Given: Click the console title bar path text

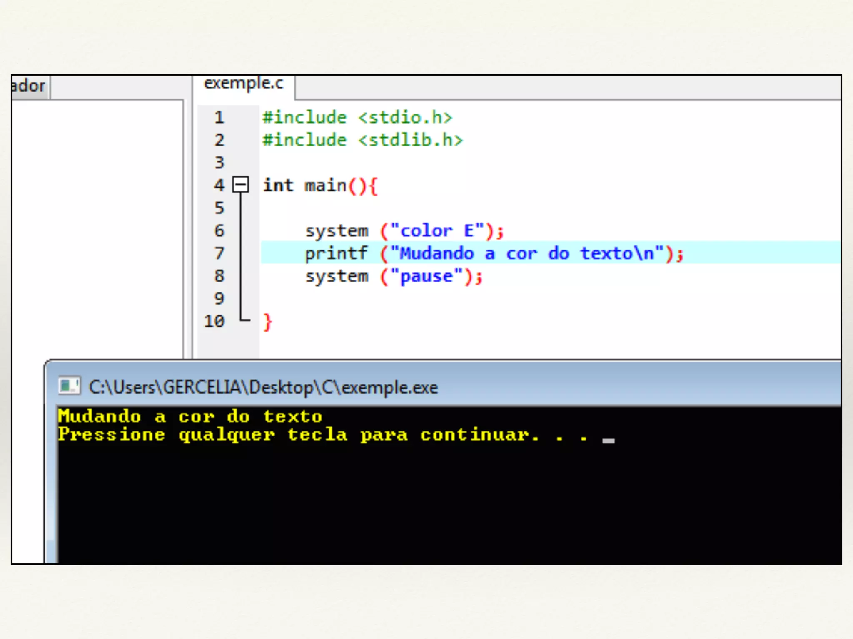Looking at the screenshot, I should [x=263, y=388].
